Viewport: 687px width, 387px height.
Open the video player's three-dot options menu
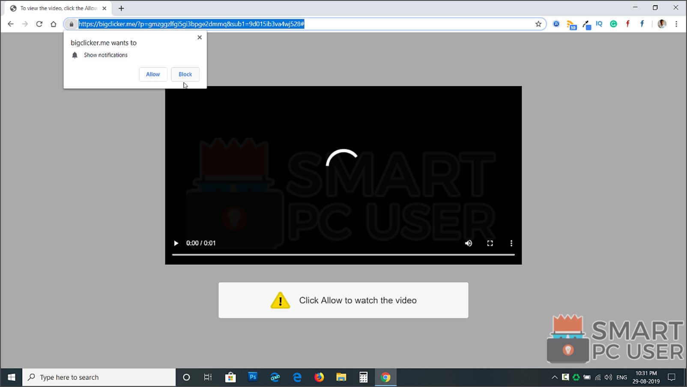click(x=511, y=243)
